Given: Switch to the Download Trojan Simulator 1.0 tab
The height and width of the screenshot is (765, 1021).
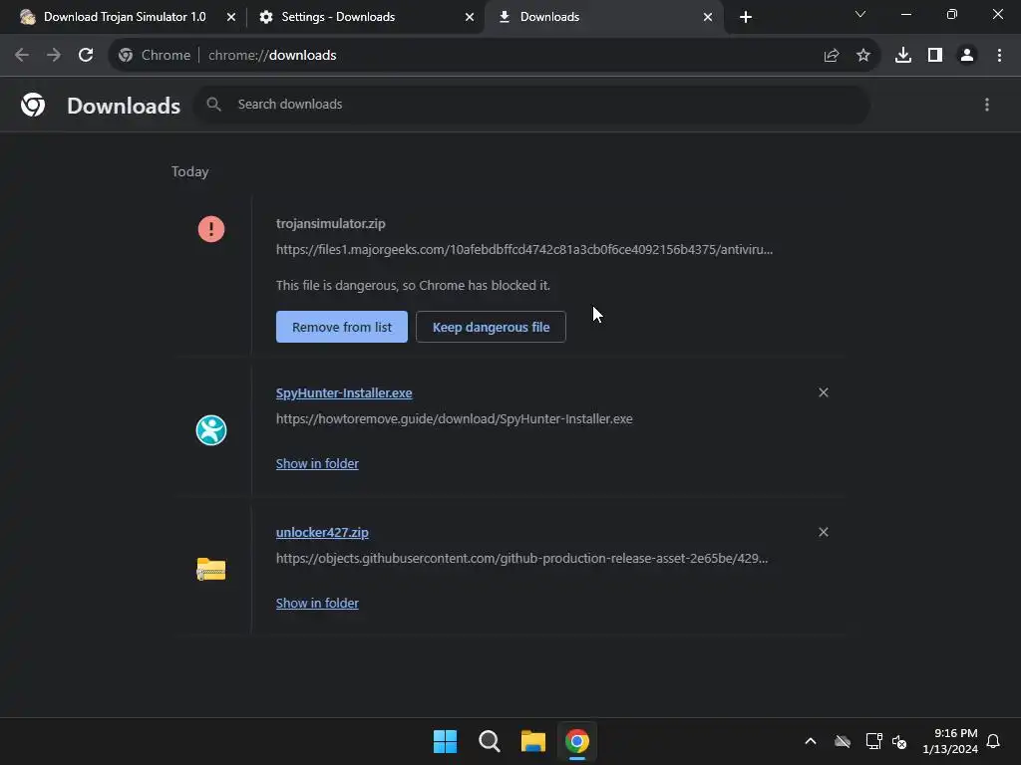Looking at the screenshot, I should 125,17.
